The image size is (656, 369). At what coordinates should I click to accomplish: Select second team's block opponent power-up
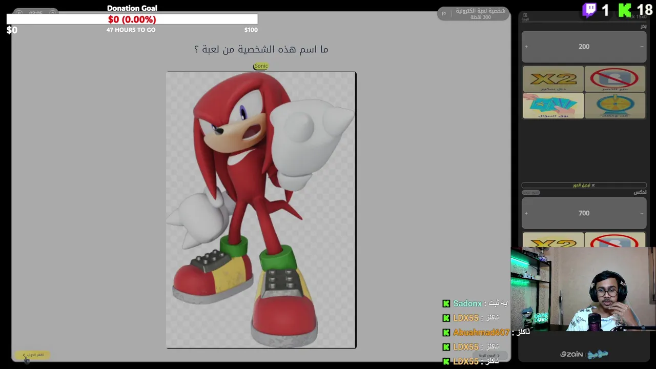tap(614, 240)
